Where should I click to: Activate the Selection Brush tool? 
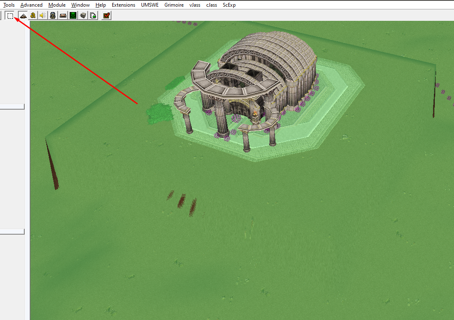[x=10, y=15]
